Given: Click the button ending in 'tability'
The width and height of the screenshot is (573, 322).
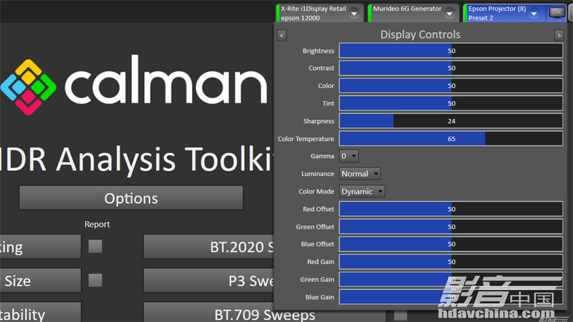Looking at the screenshot, I should (40, 313).
